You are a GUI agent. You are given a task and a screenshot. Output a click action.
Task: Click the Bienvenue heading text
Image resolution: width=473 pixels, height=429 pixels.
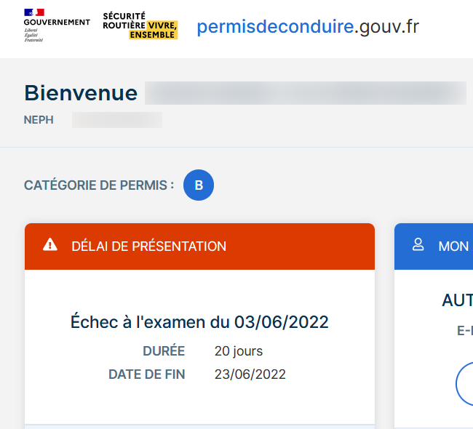pyautogui.click(x=81, y=93)
